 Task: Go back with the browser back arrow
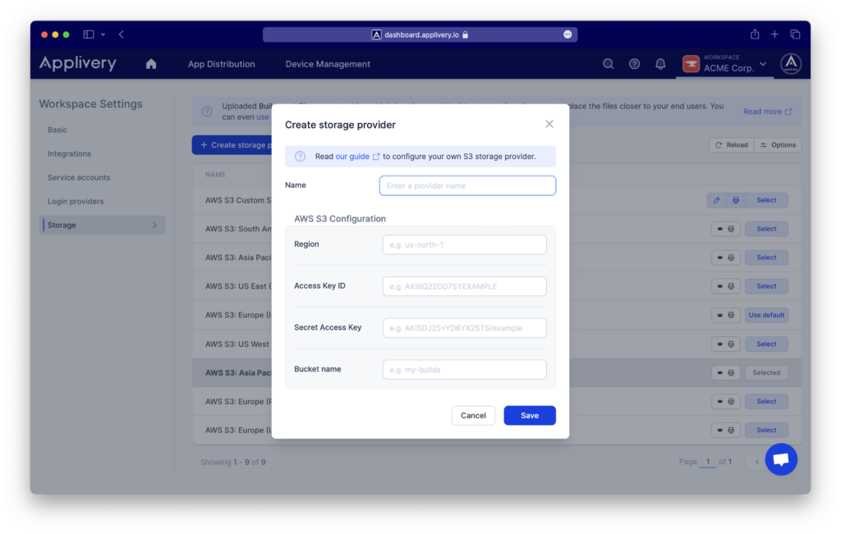coord(122,34)
